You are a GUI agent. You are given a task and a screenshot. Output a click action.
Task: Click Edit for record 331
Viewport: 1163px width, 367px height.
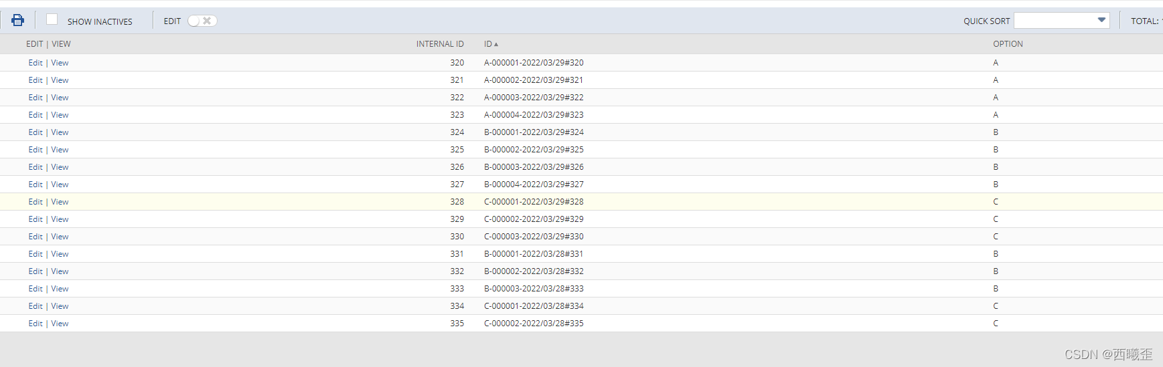pyautogui.click(x=35, y=254)
